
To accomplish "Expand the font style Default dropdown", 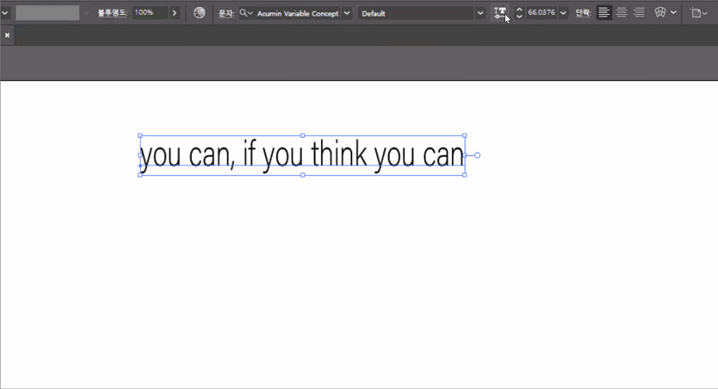I will [x=480, y=13].
